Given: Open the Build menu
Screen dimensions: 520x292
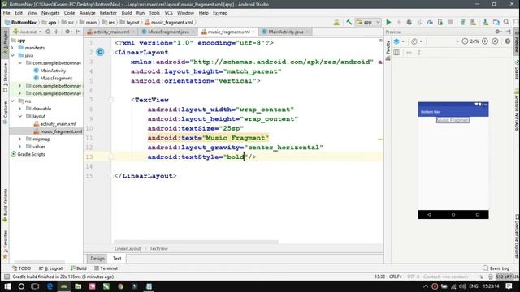Looking at the screenshot, I should point(127,13).
